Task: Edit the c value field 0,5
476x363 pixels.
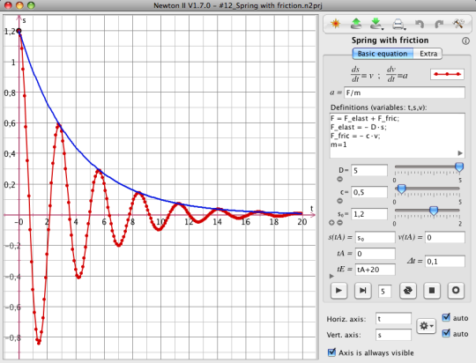Action: click(369, 192)
